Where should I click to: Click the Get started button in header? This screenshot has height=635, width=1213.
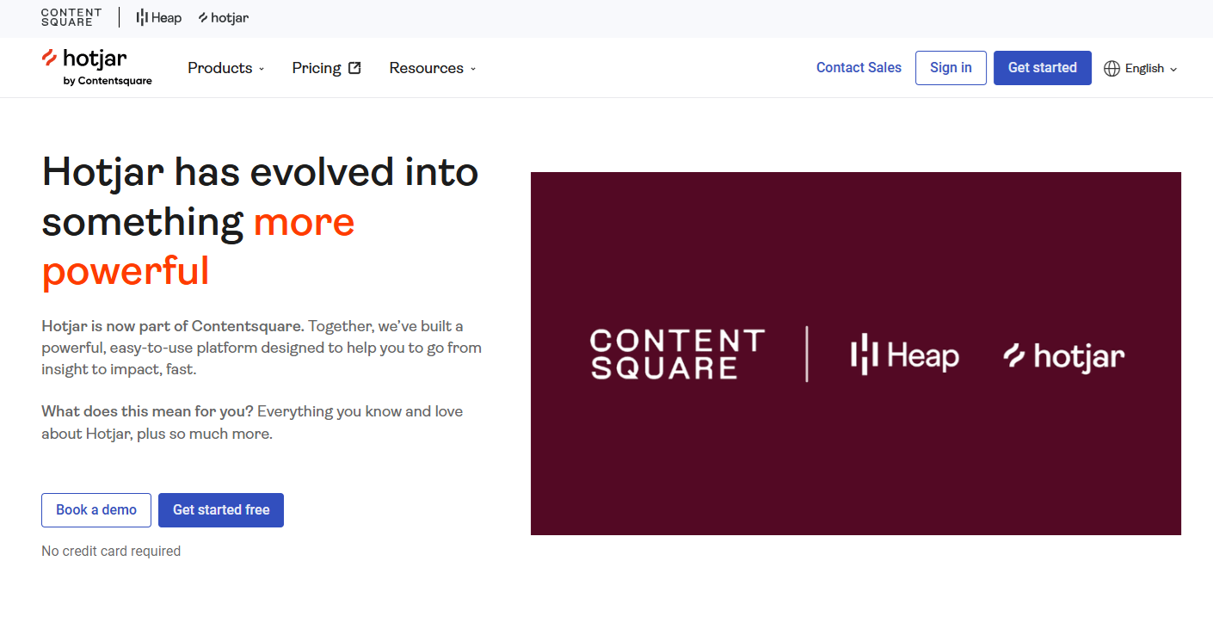coord(1043,68)
